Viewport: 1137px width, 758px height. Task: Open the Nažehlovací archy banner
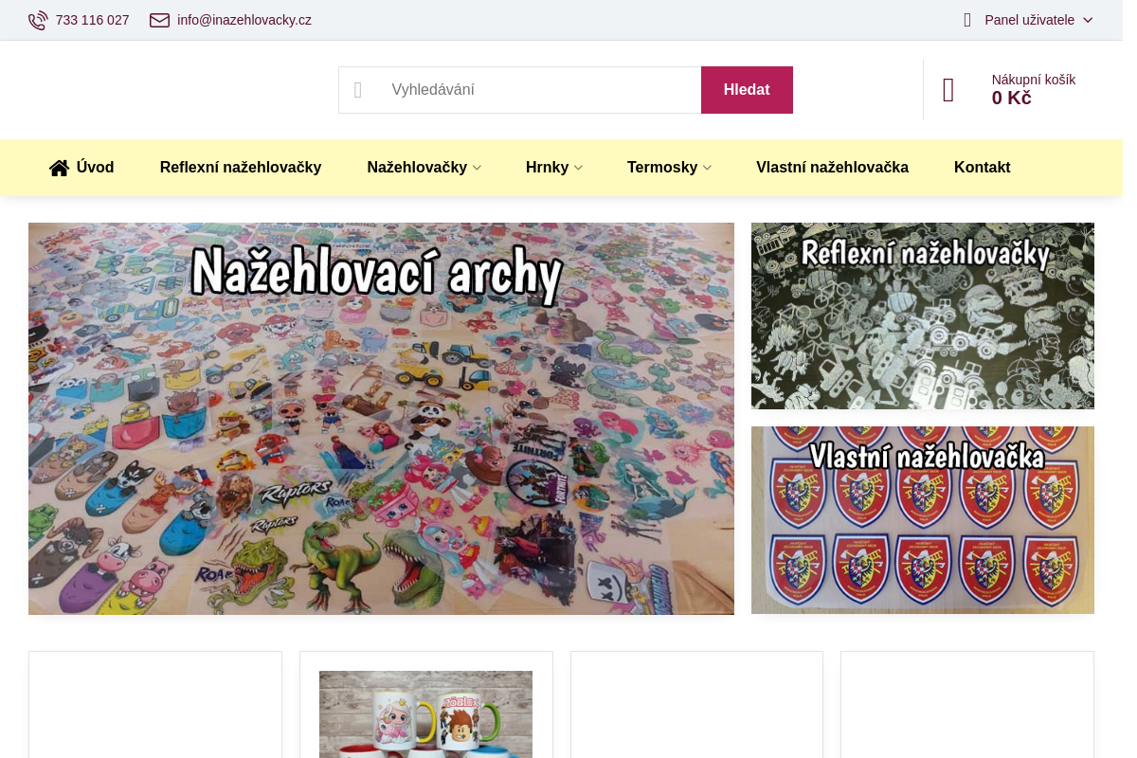pyautogui.click(x=381, y=419)
